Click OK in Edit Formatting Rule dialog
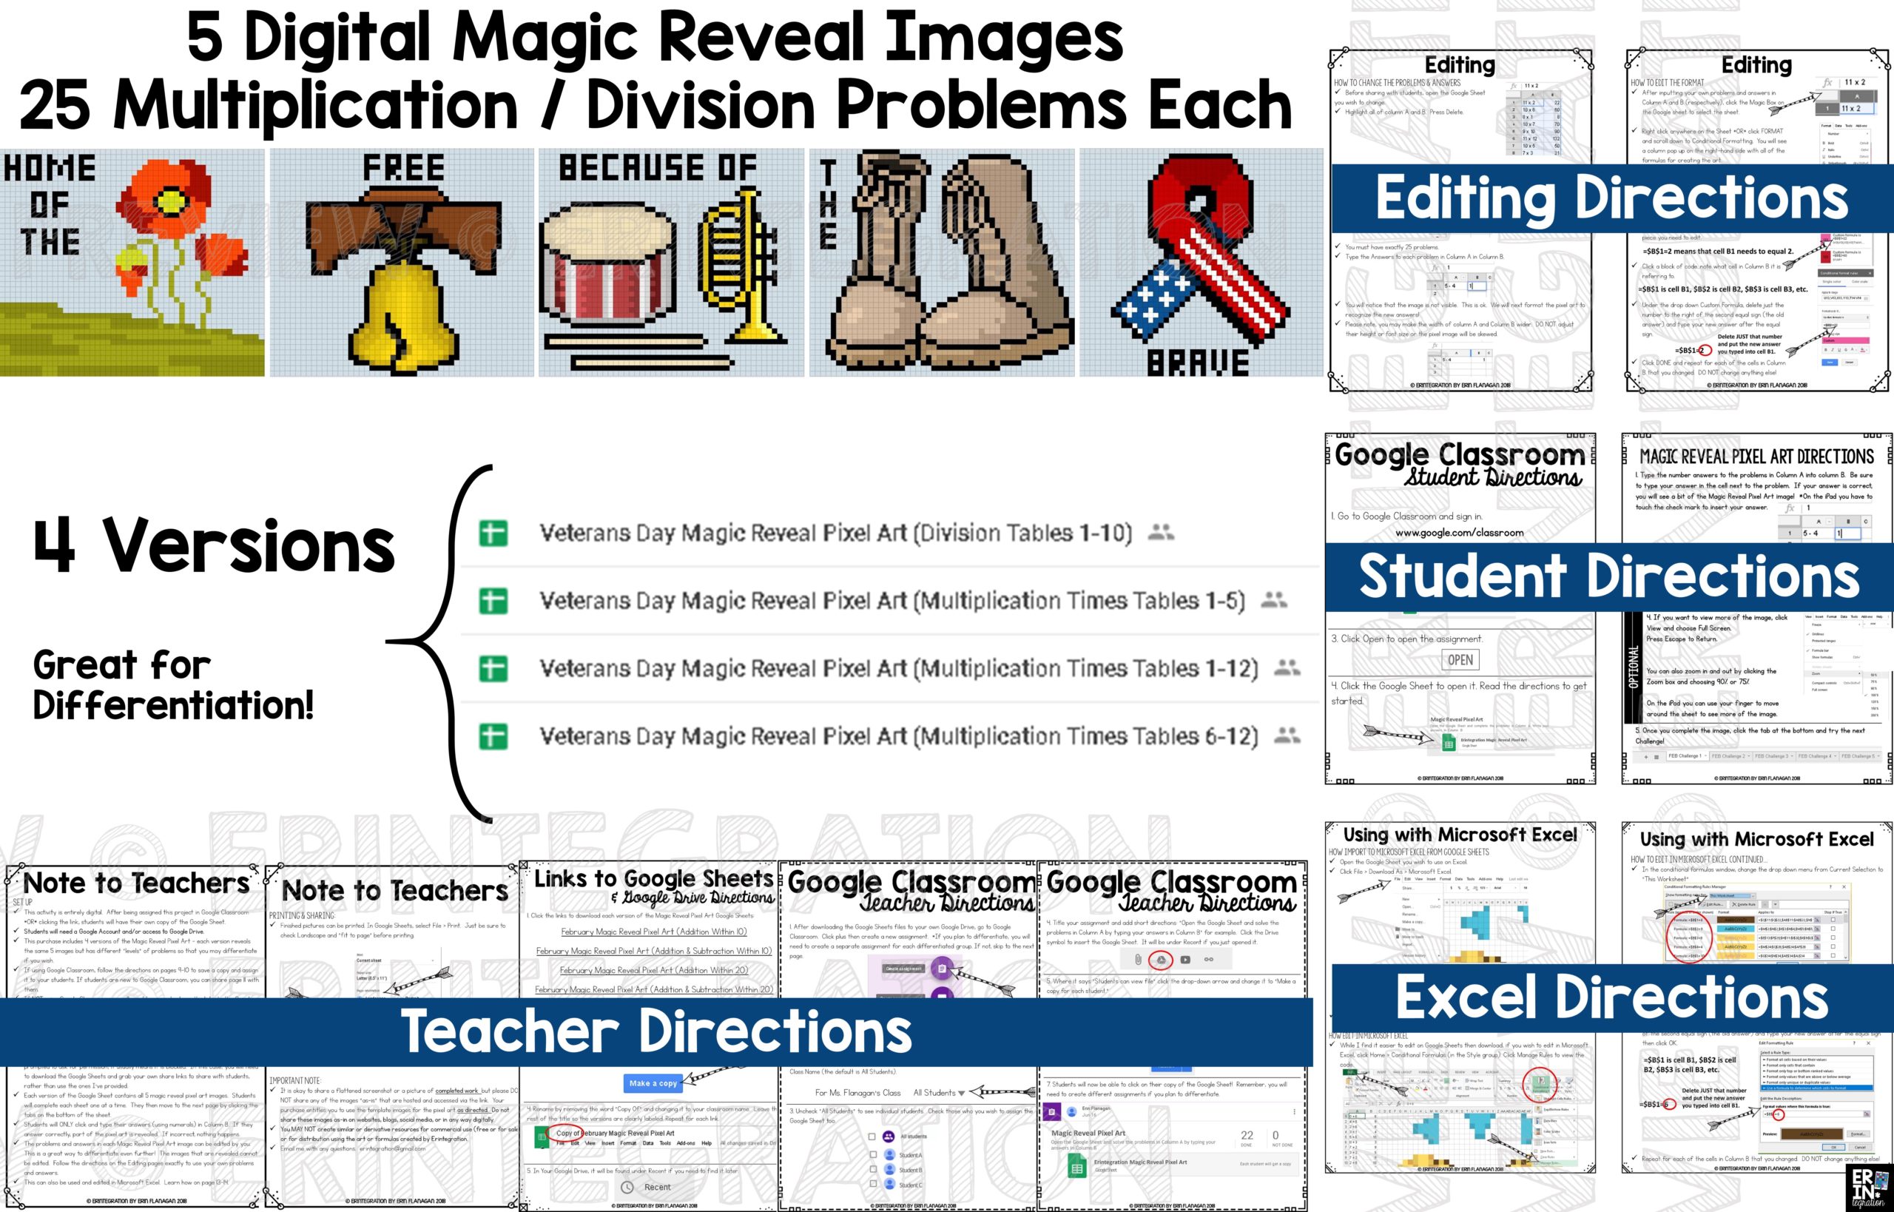Image resolution: width=1894 pixels, height=1212 pixels. pyautogui.click(x=1833, y=1148)
